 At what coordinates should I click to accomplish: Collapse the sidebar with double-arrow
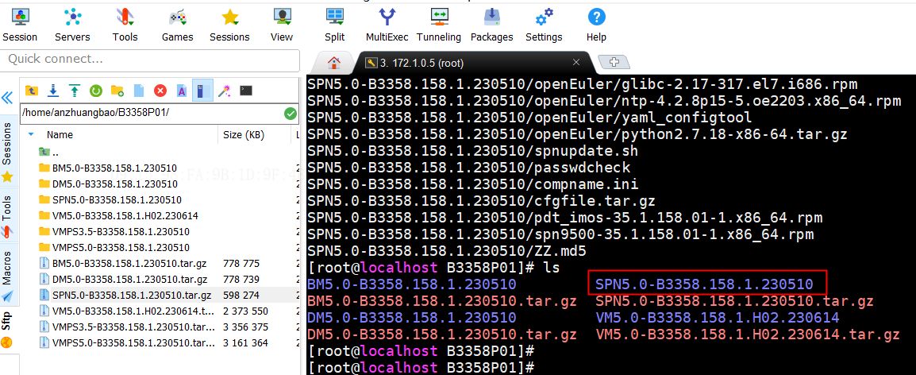coord(8,98)
